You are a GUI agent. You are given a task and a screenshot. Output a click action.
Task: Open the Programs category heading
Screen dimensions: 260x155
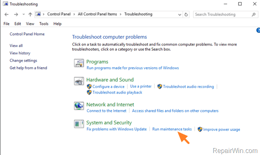97,62
